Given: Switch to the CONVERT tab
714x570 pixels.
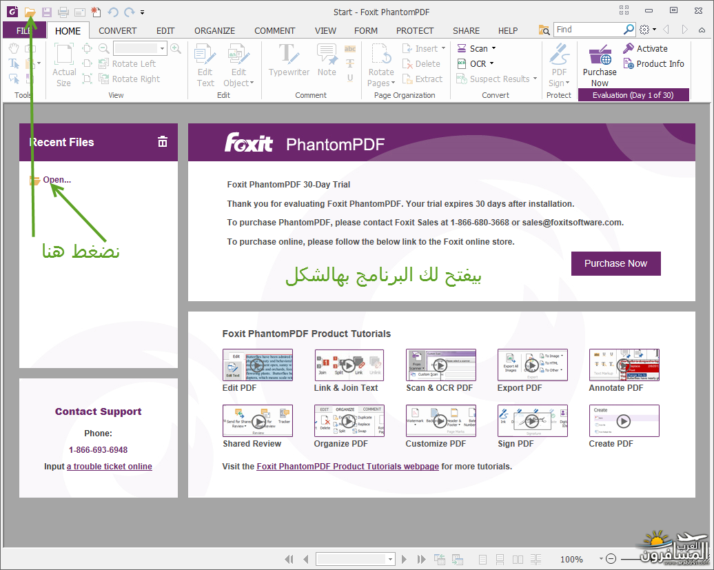Looking at the screenshot, I should 117,30.
